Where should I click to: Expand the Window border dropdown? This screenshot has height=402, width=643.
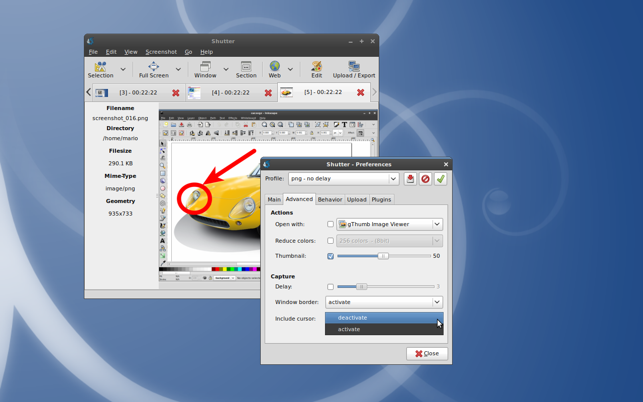tap(384, 302)
